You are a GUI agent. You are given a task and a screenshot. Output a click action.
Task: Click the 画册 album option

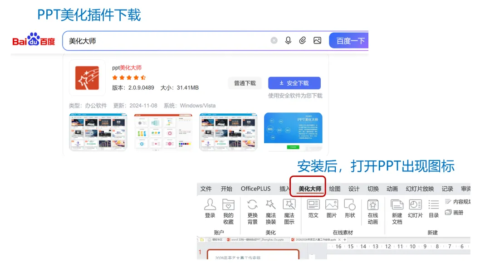pos(454,213)
